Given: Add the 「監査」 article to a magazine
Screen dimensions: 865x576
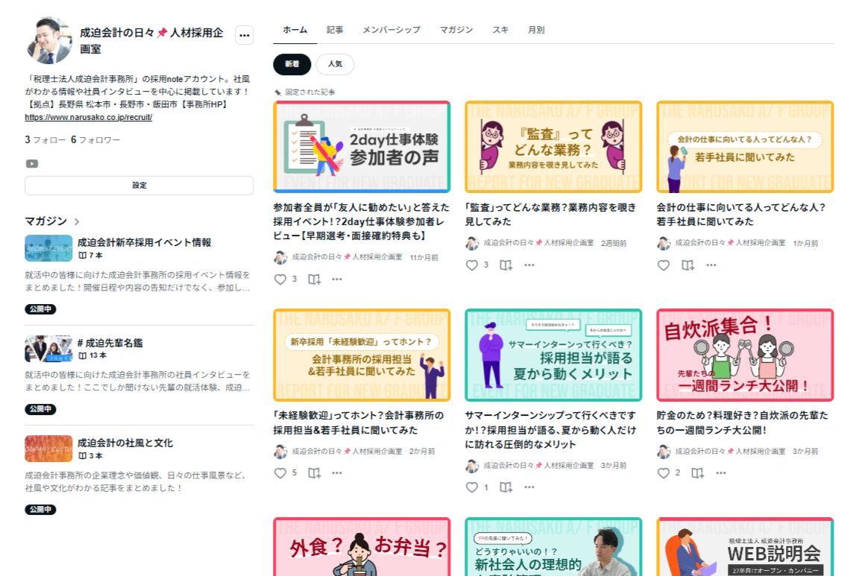Looking at the screenshot, I should (506, 265).
